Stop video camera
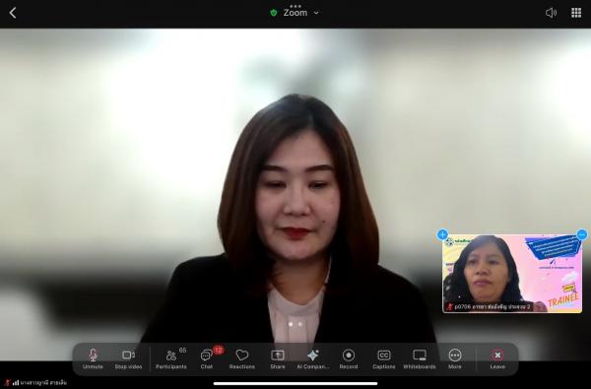 tap(128, 358)
